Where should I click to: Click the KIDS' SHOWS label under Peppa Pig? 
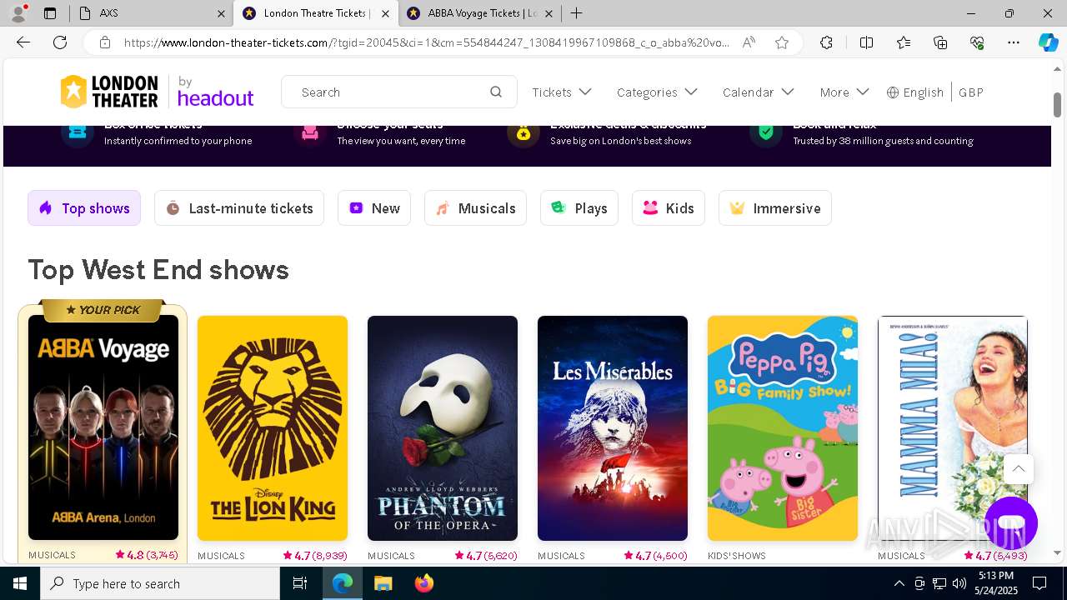tap(736, 556)
